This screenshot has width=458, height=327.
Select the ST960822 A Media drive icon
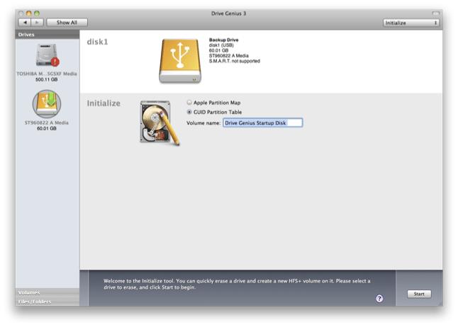(x=47, y=103)
